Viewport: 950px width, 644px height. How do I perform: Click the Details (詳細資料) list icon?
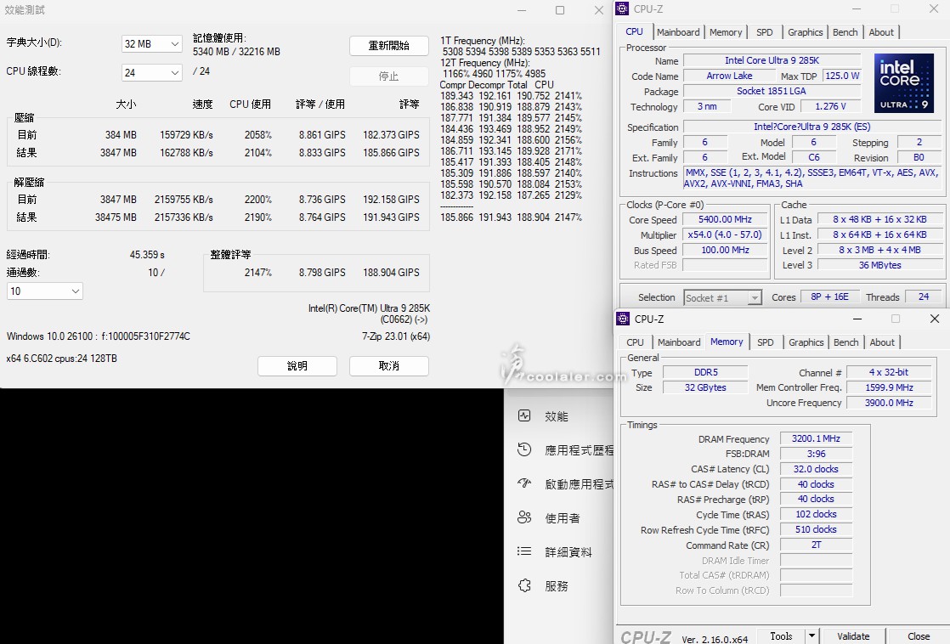pyautogui.click(x=524, y=551)
